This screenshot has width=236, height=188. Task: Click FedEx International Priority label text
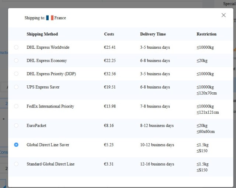50,106
